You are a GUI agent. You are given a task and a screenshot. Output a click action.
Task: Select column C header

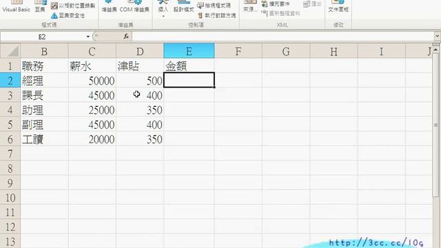pos(92,51)
